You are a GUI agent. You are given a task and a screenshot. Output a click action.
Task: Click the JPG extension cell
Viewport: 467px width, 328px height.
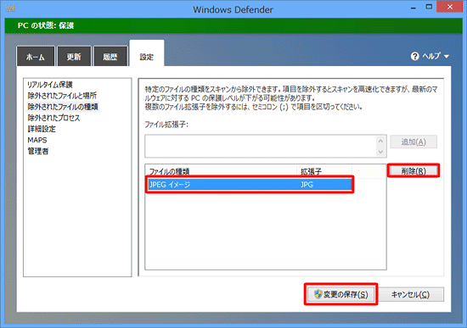coord(307,185)
